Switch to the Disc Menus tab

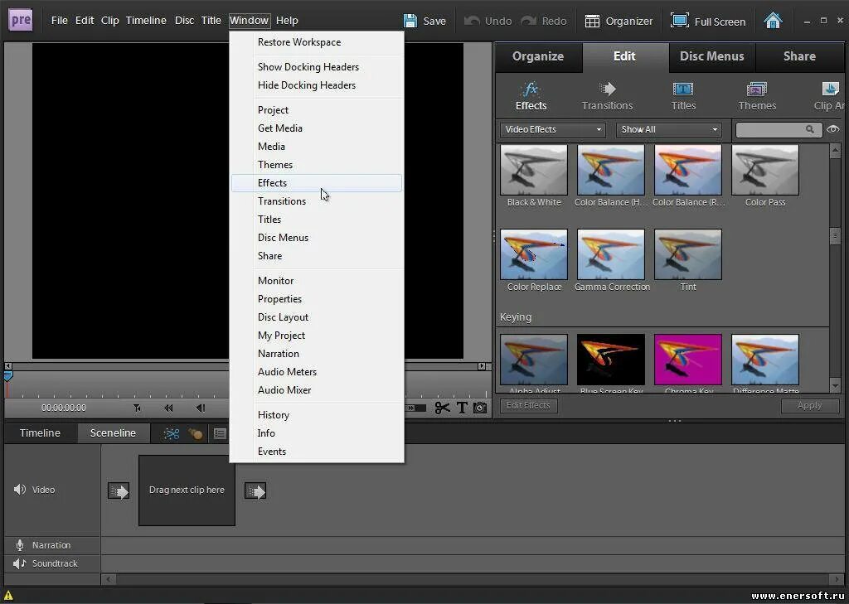711,56
